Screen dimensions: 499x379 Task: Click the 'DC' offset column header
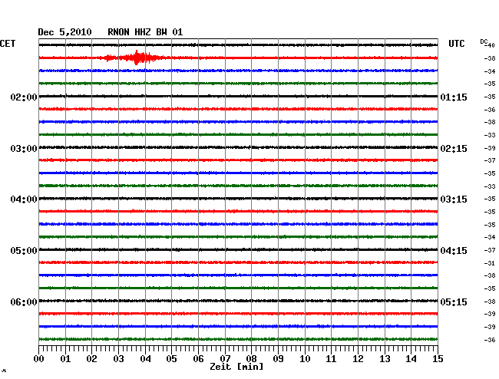point(484,41)
